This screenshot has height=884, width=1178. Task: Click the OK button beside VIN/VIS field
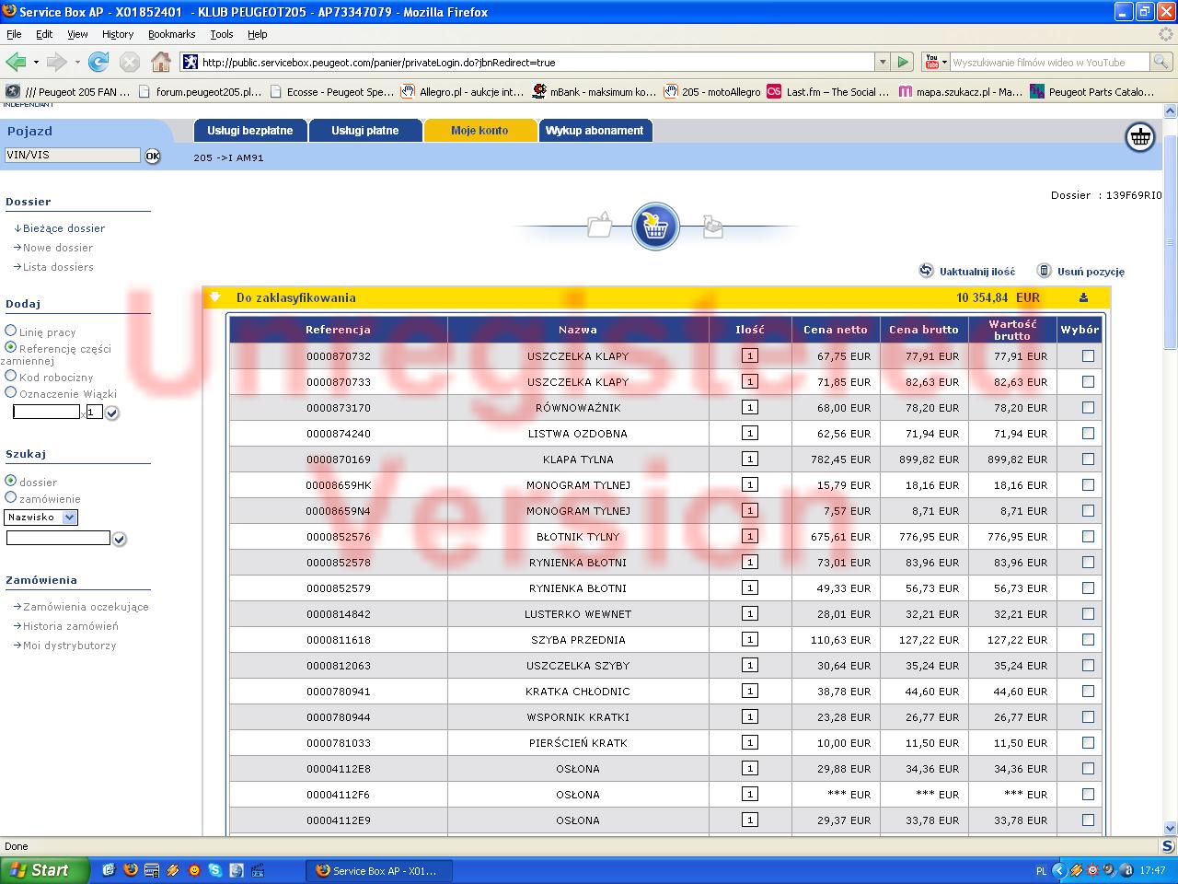coord(153,156)
